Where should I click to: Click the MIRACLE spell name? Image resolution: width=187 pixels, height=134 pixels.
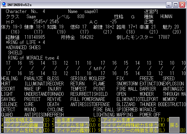click(x=148, y=110)
